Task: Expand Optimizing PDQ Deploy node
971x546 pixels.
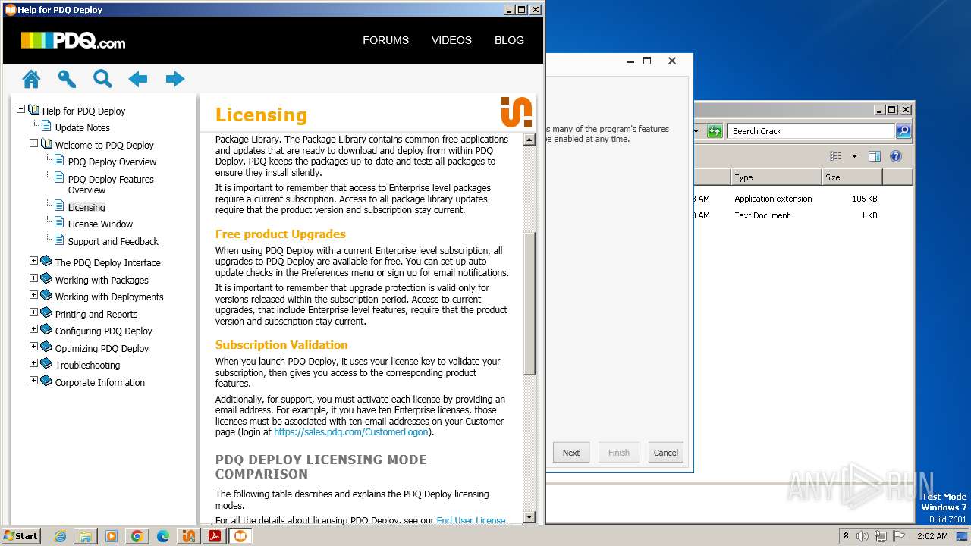Action: click(34, 347)
